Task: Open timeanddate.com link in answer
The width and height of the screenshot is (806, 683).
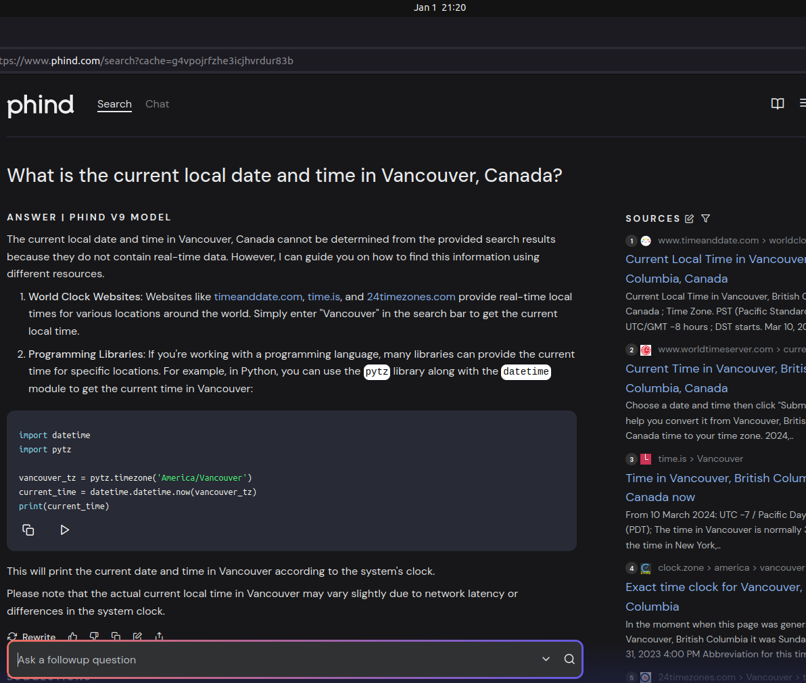Action: pyautogui.click(x=258, y=297)
